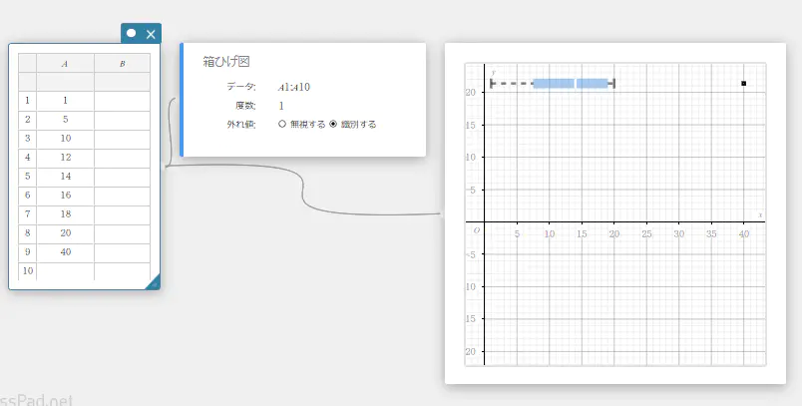Select the 無視する outlier option

pos(282,124)
